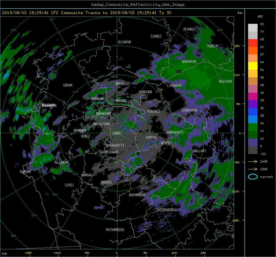This screenshot has height=257, width=276.
Task: Click the SHORAPUR city label
Action: pyautogui.click(x=189, y=62)
